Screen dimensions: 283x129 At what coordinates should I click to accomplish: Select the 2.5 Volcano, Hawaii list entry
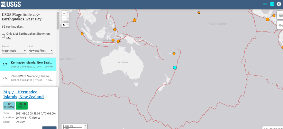28,78
